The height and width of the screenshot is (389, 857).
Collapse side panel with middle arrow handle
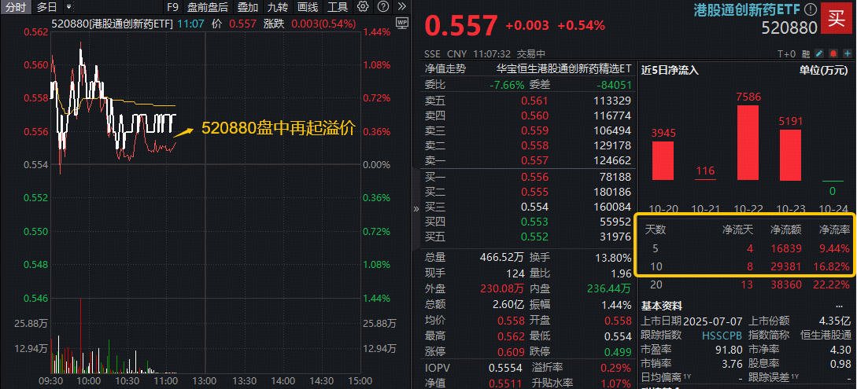pyautogui.click(x=416, y=210)
